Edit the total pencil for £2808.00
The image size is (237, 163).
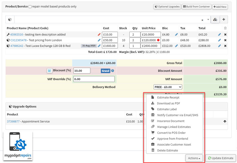tap(220, 46)
